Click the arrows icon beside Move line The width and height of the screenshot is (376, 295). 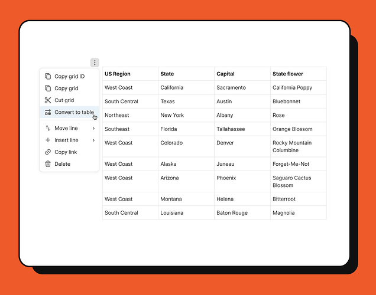click(x=48, y=128)
